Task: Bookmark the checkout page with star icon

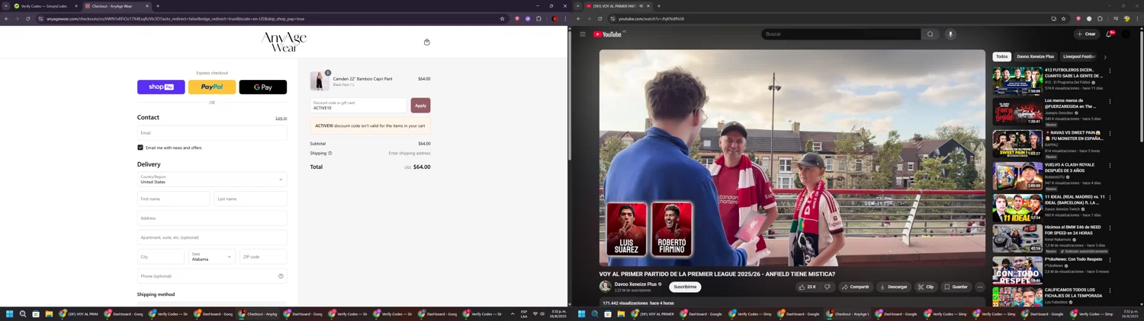Action: pos(502,18)
